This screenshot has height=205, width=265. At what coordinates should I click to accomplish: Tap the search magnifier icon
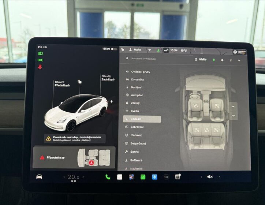(x=127, y=58)
